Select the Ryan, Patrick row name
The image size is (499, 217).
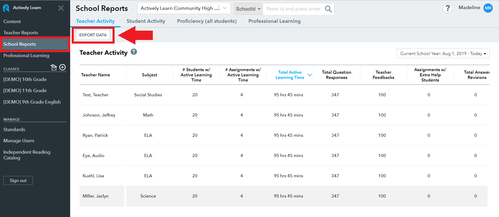(x=95, y=135)
